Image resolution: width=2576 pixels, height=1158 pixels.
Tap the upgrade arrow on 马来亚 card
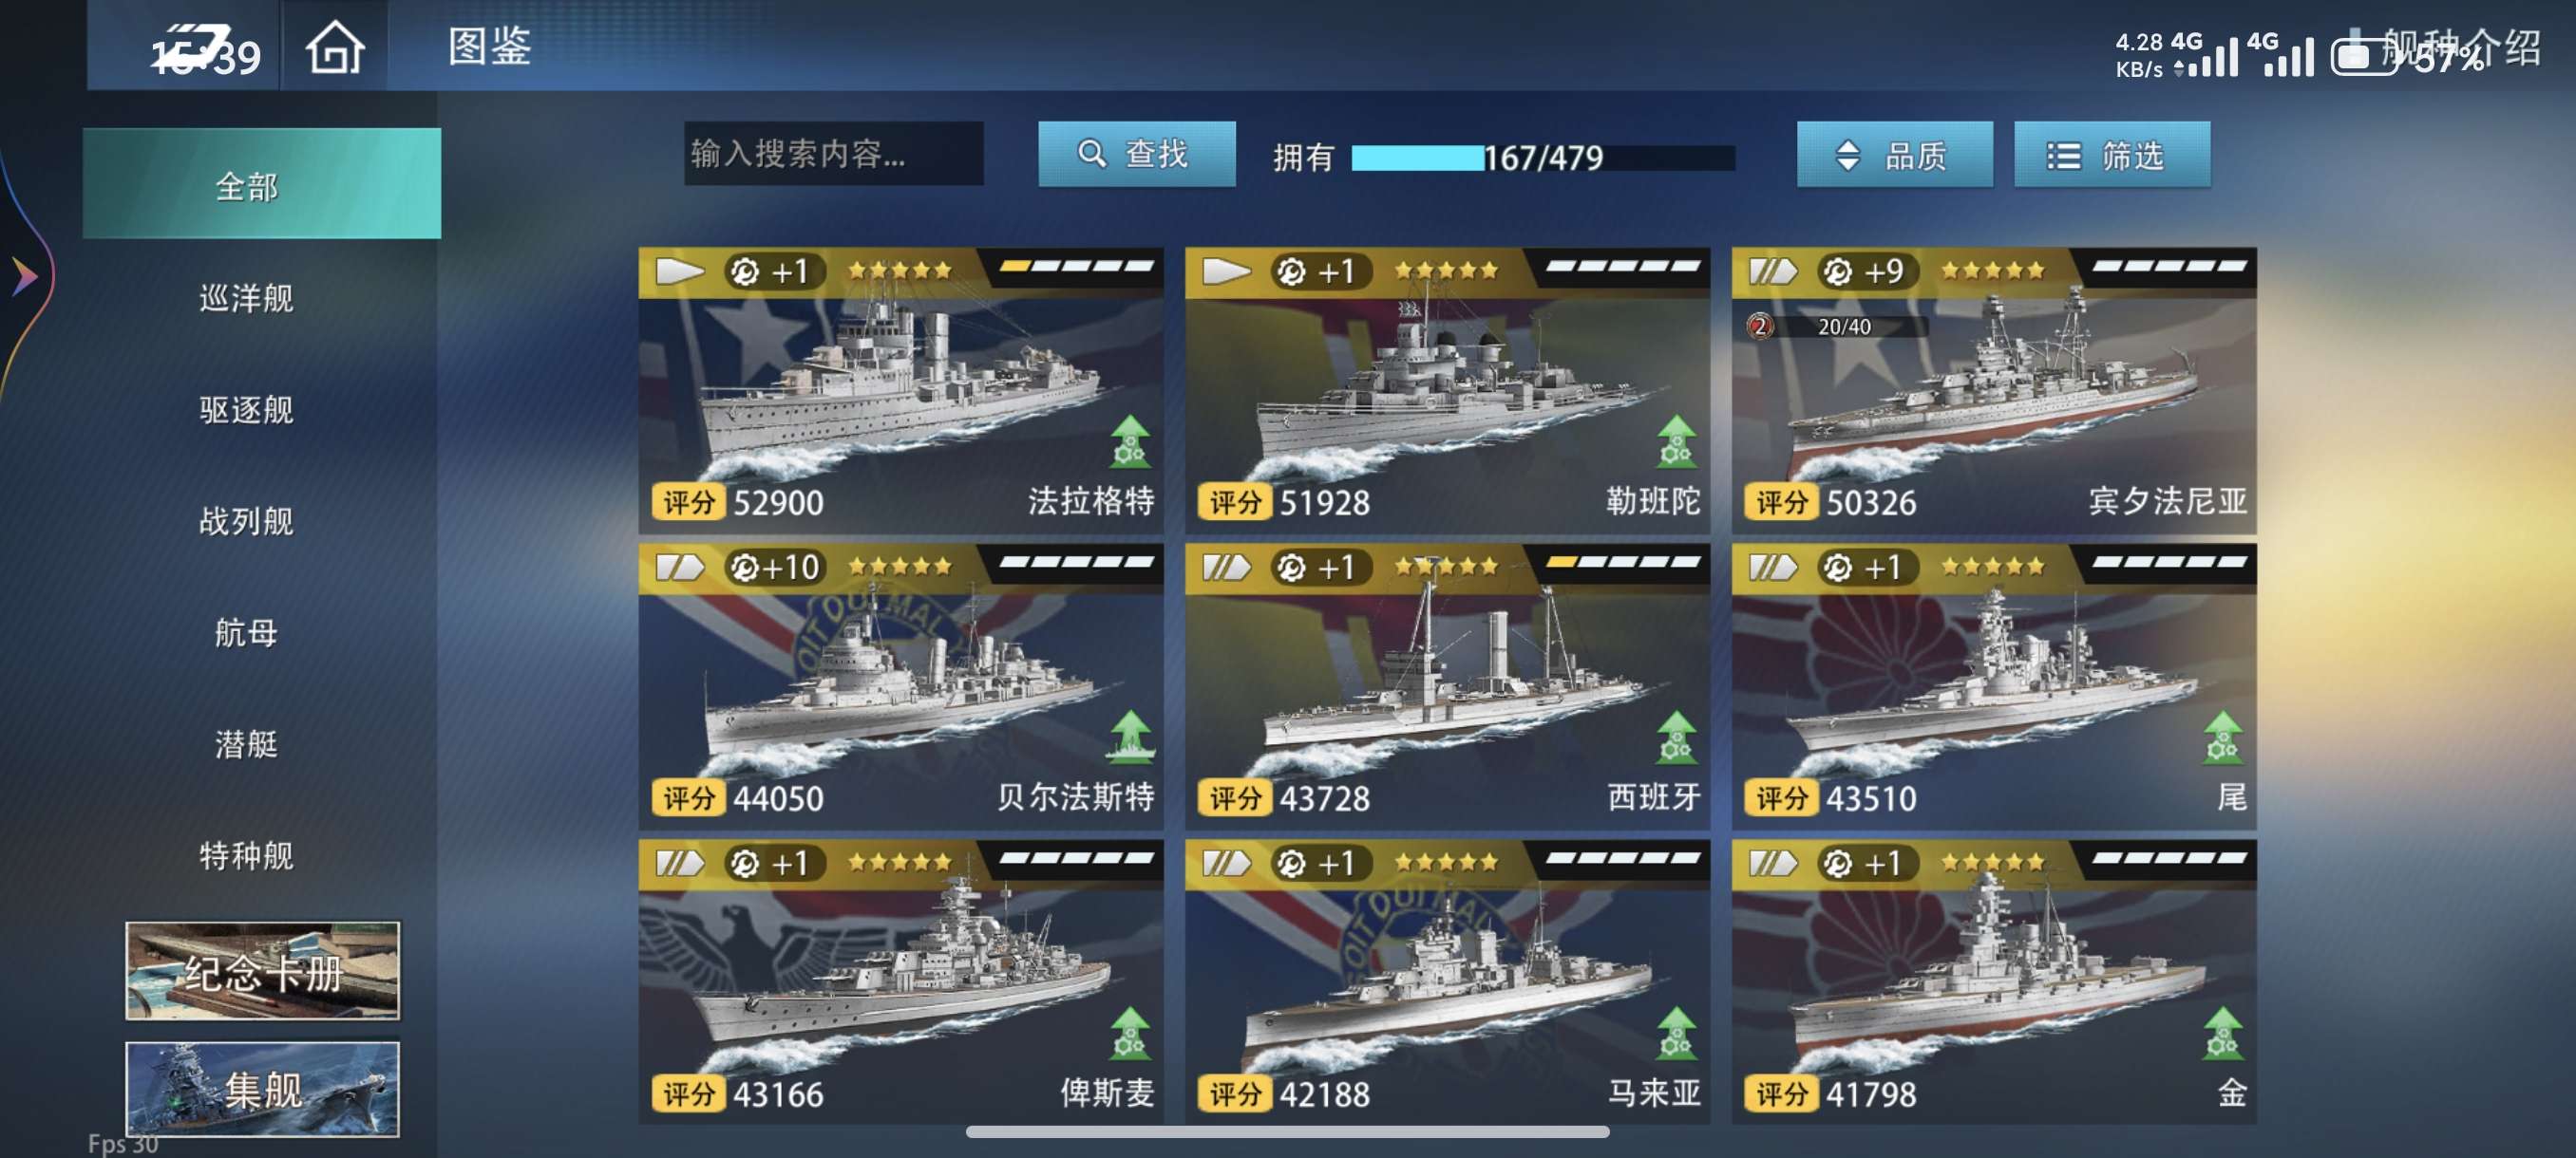click(x=1676, y=1033)
